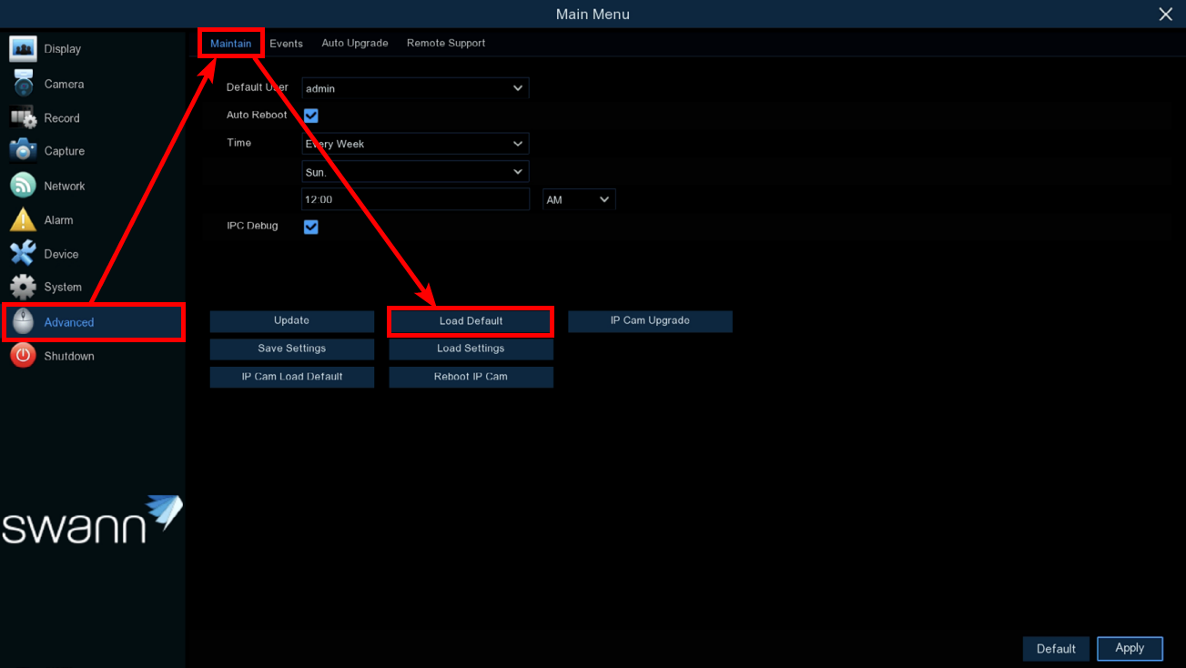Disable the Auto Reboot checkbox
The image size is (1186, 668).
(x=311, y=116)
